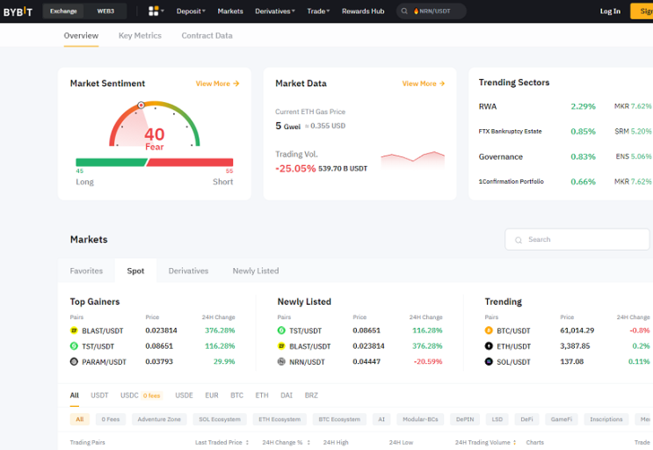Screen dimensions: 653x450
Task: Click the Market Data View More arrow
Action: (x=442, y=83)
